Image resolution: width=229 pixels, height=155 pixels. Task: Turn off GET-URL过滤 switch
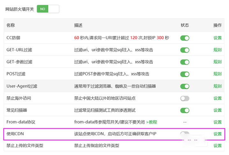click(185, 50)
